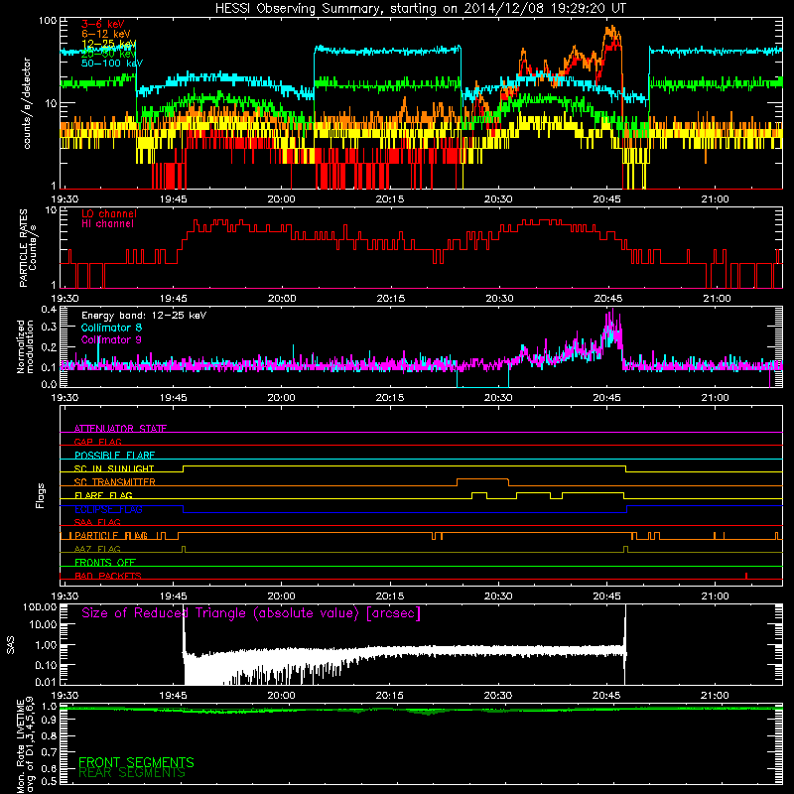794x794 pixels.
Task: Select the FRONTS_OFF flag label
Action: click(105, 563)
